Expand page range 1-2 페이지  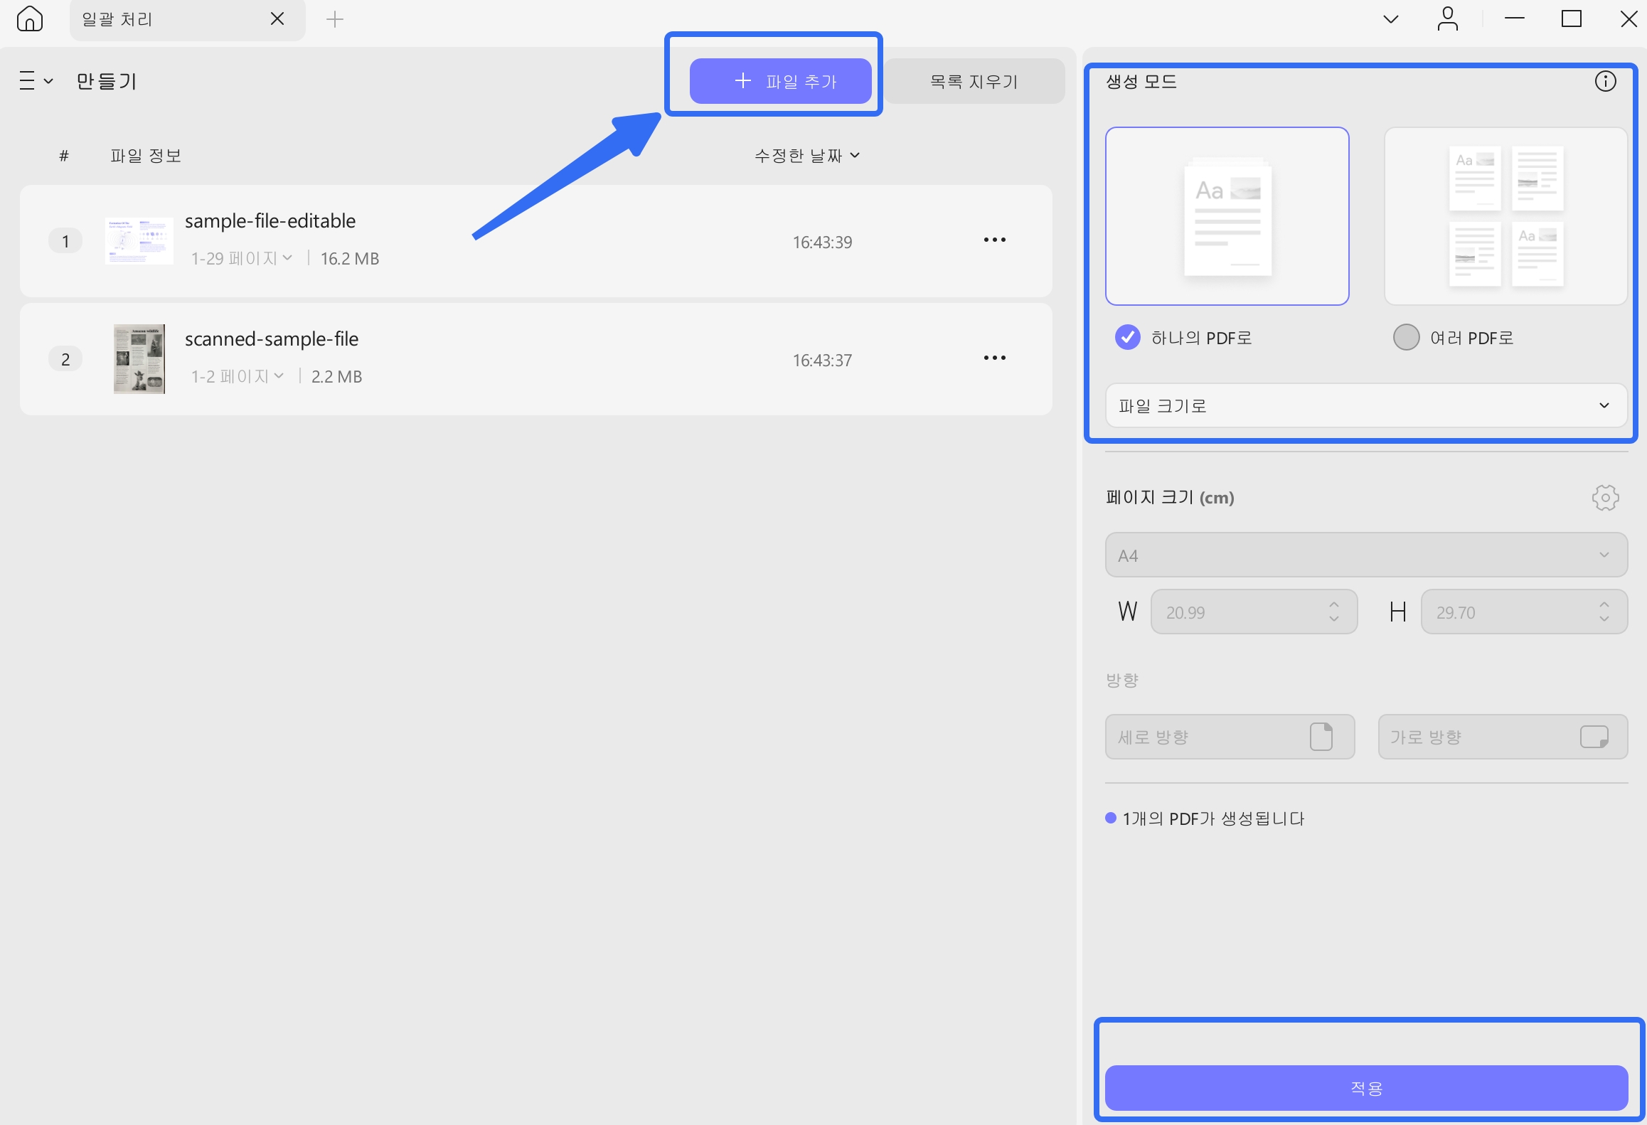(238, 376)
